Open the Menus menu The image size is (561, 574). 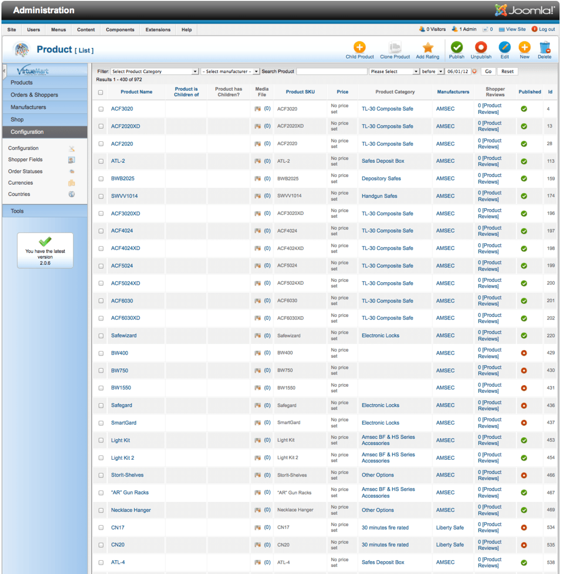[x=58, y=30]
